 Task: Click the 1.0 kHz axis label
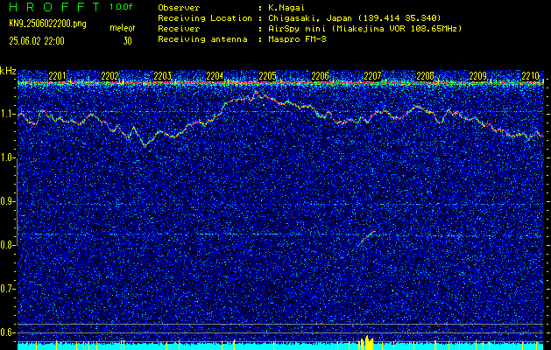(x=8, y=158)
